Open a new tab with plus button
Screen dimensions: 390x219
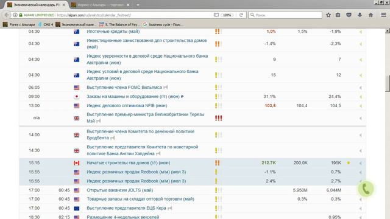click(138, 5)
